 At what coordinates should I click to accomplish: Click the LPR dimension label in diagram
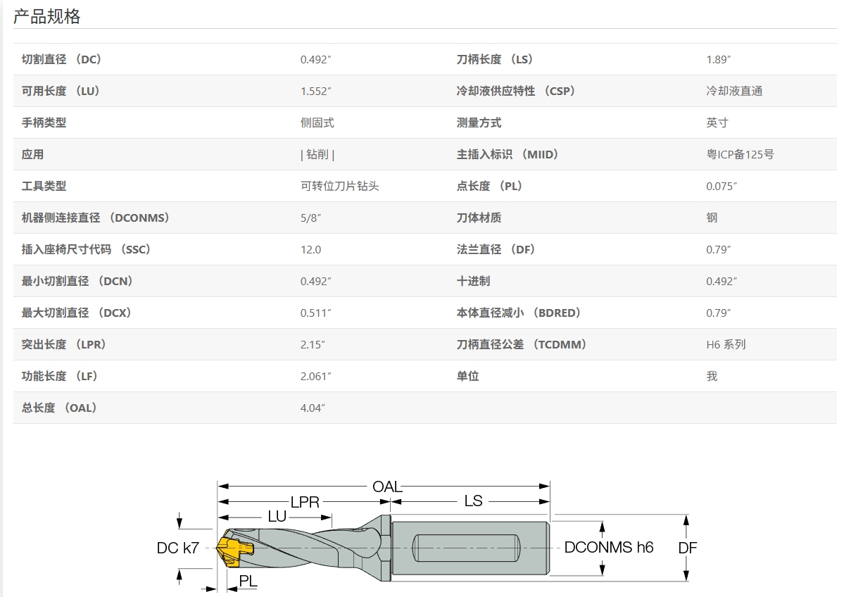305,502
